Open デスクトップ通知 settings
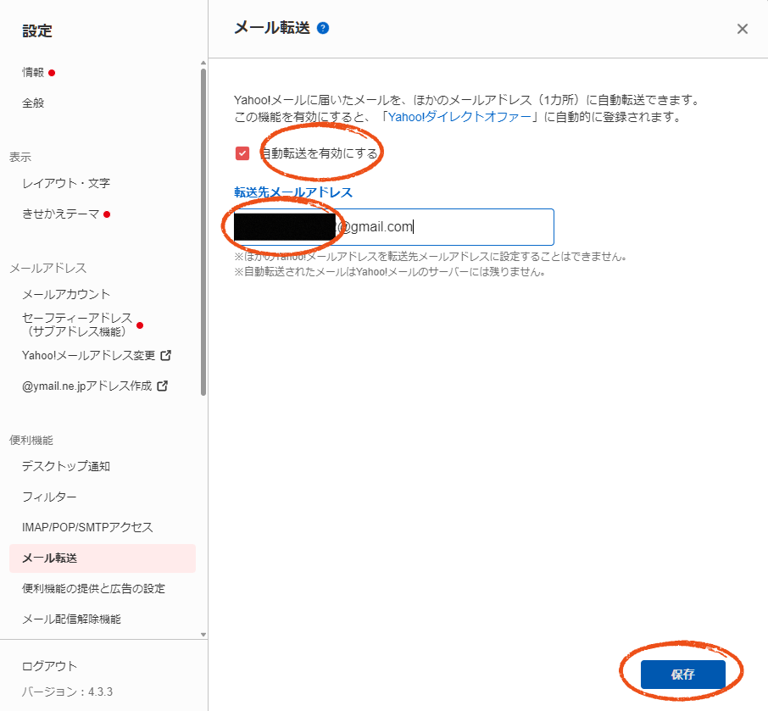 click(x=66, y=466)
